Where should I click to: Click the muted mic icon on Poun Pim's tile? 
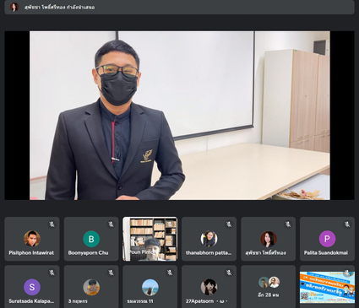tap(170, 224)
